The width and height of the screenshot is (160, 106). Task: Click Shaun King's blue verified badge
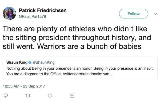(30, 63)
